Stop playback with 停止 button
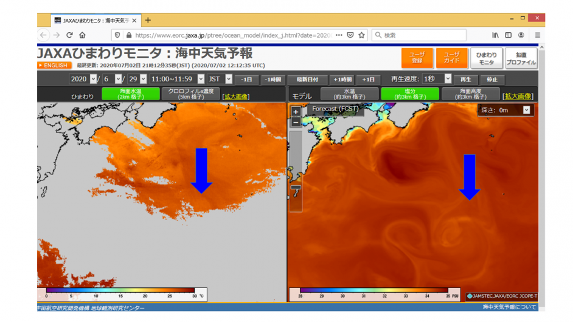 [492, 79]
